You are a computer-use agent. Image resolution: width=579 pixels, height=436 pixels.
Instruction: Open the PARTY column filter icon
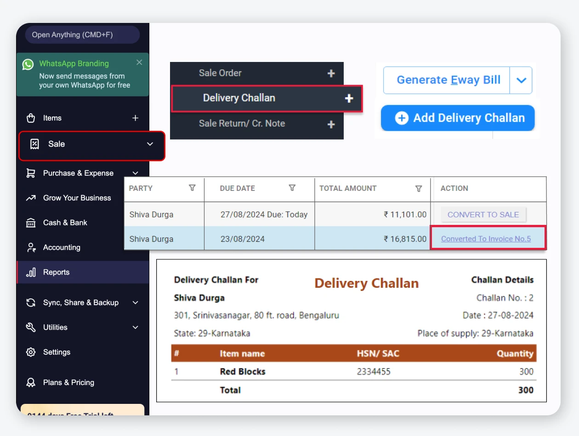coord(193,188)
